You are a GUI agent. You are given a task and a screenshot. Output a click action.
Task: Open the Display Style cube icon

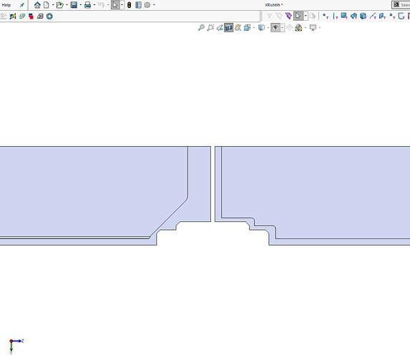[261, 27]
